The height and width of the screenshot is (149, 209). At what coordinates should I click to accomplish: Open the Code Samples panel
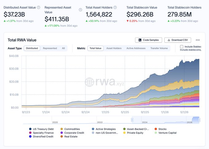148,40
